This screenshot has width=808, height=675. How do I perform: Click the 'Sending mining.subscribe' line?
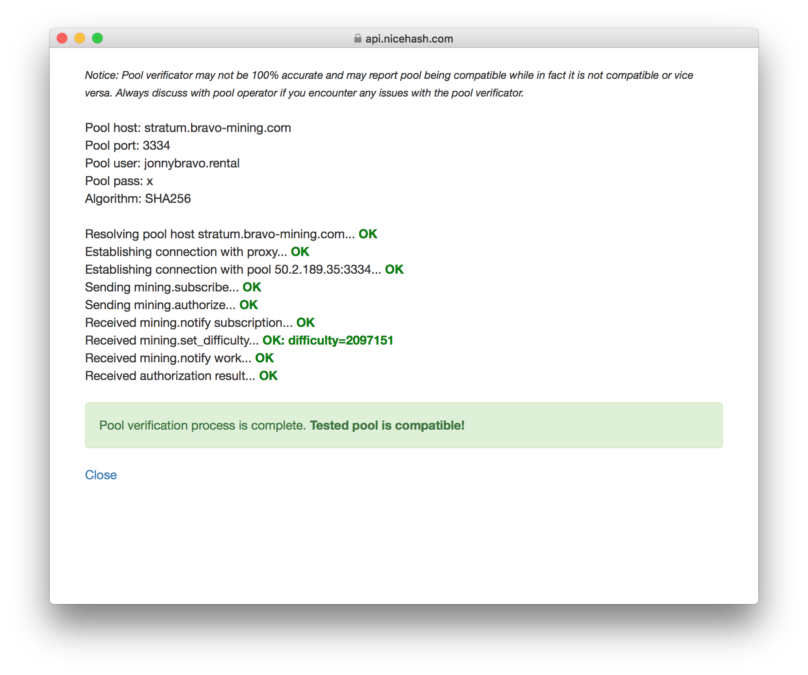[x=173, y=287]
